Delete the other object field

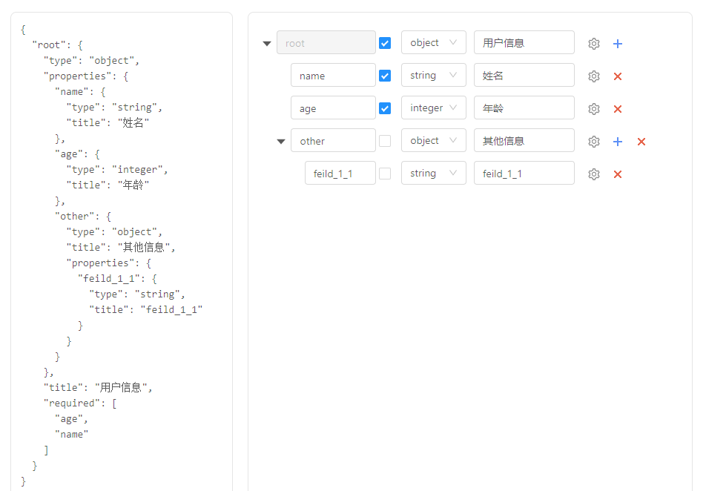(x=641, y=142)
